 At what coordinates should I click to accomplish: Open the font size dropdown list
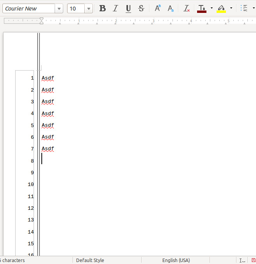[89, 9]
